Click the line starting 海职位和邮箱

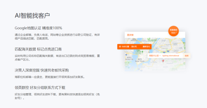click(x=50, y=77)
